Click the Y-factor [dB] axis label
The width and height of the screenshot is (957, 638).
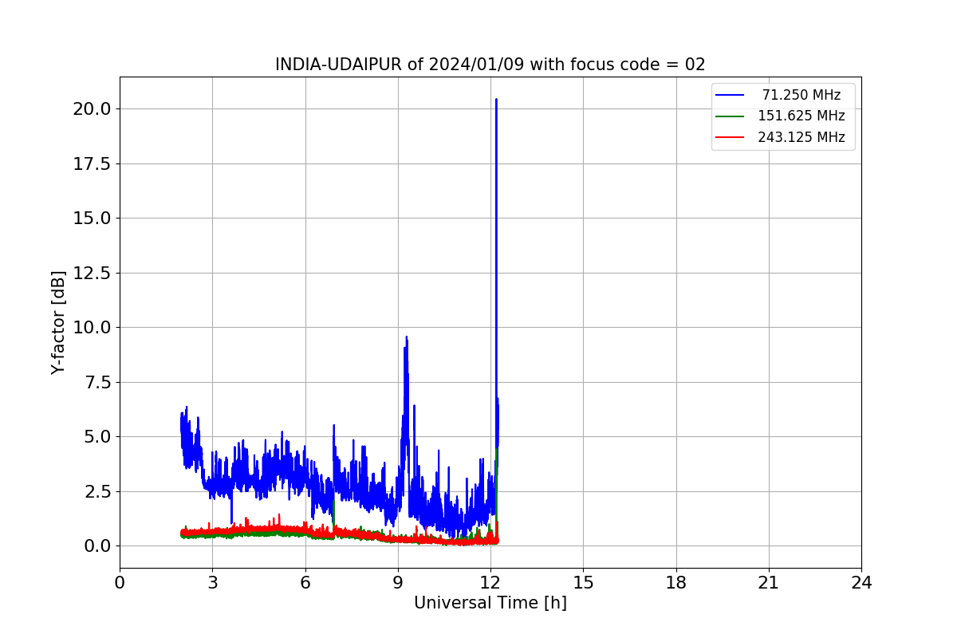pos(57,322)
